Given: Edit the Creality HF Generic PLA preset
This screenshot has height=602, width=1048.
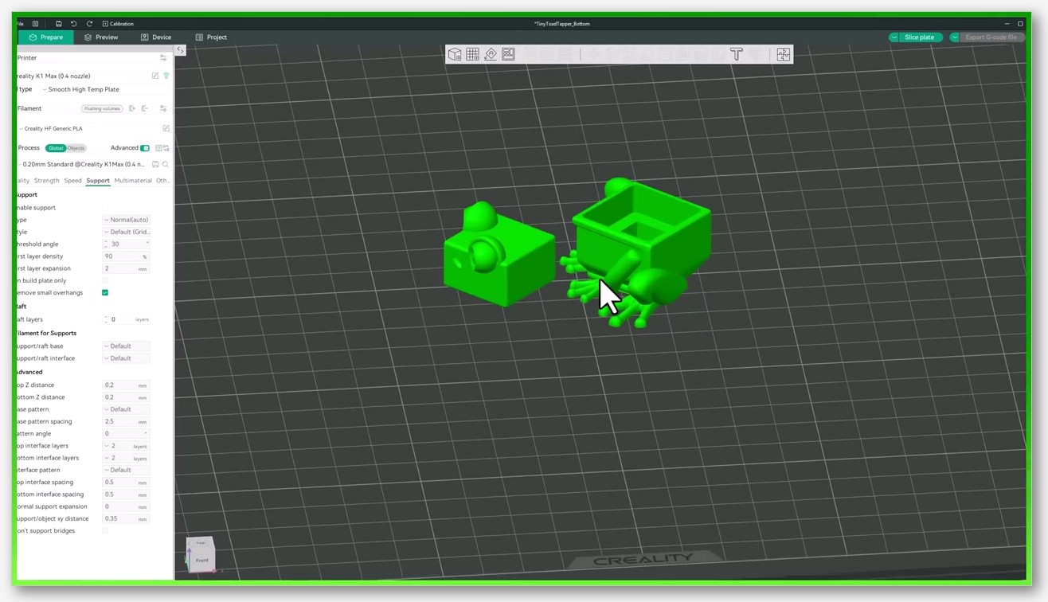Looking at the screenshot, I should 166,128.
